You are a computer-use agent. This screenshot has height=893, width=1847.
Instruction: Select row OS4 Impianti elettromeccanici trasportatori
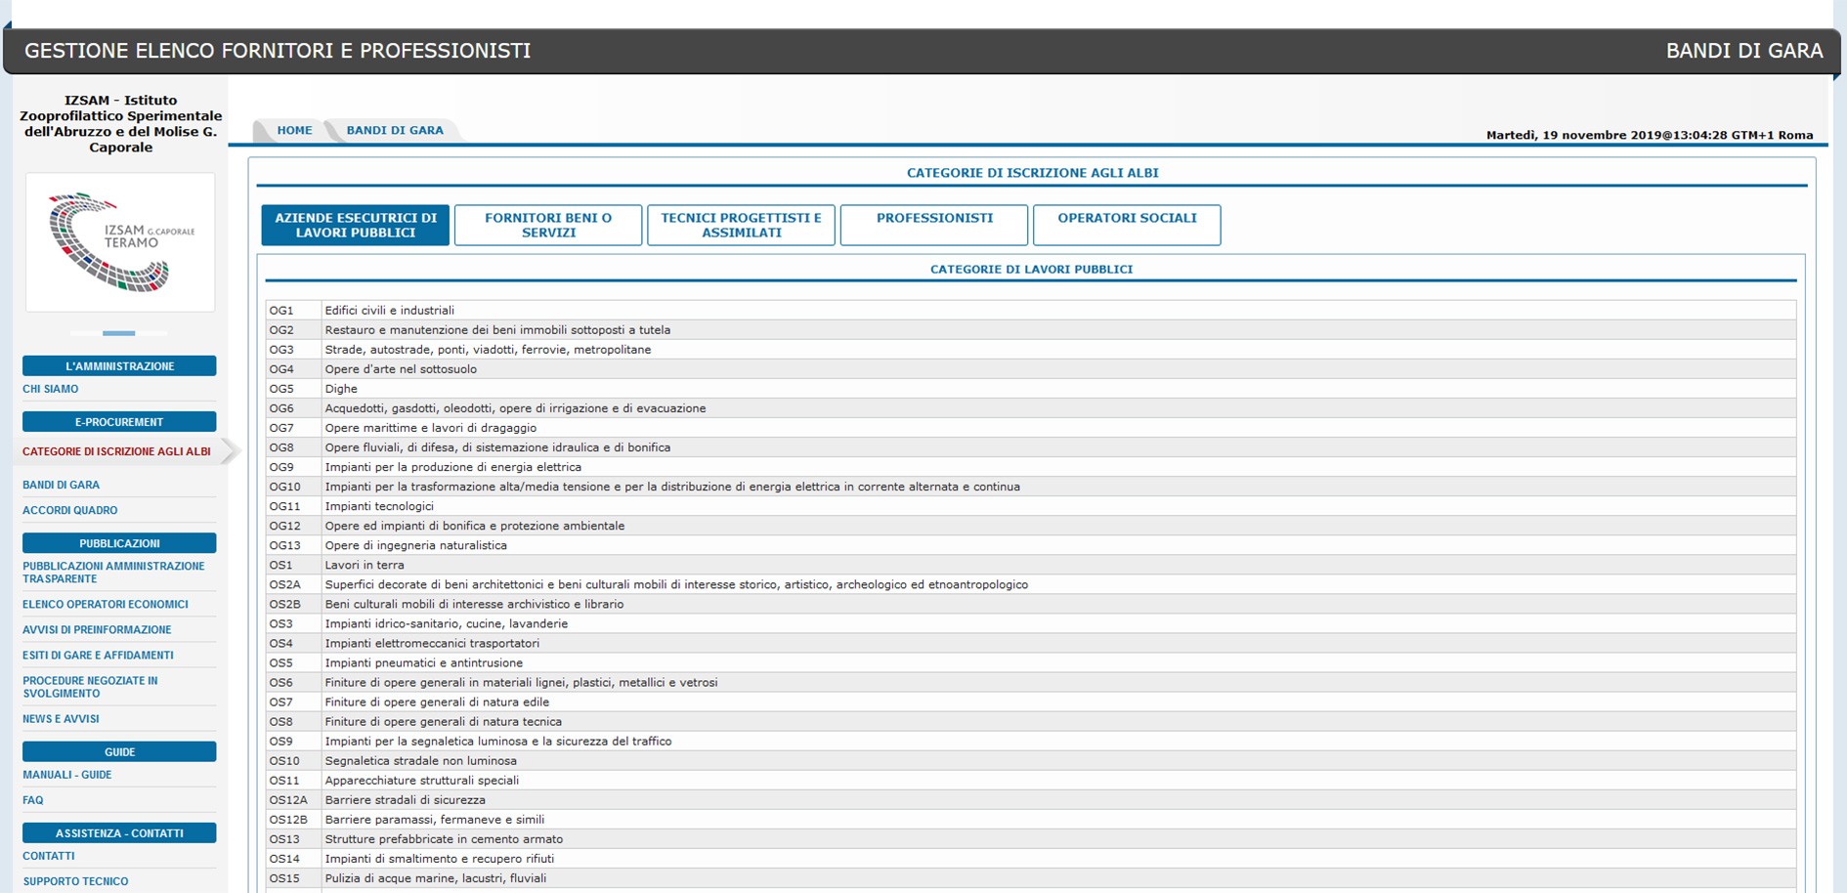click(1031, 642)
